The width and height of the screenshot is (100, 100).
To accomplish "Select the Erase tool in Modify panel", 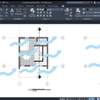I will (7, 10).
